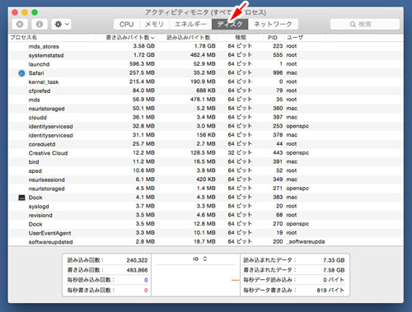This screenshot has width=412, height=312.
Task: Click the 読み込み回数 value 240,322
Action: 137,260
